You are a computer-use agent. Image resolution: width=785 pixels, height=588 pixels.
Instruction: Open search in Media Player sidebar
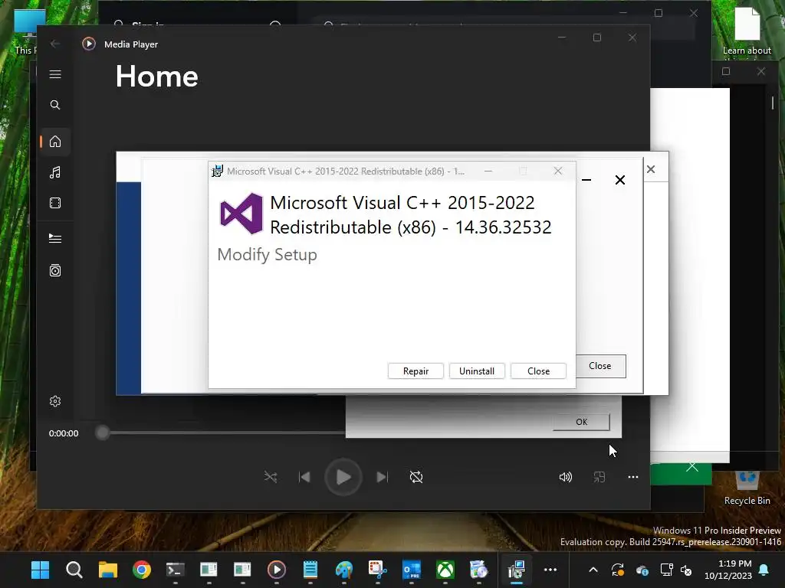click(55, 105)
